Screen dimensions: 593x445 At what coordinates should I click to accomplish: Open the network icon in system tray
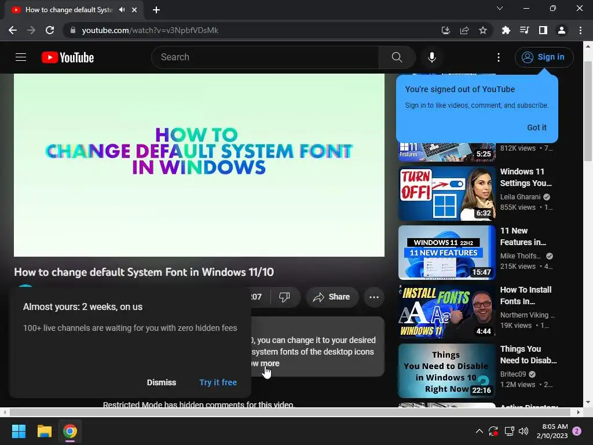pos(509,431)
